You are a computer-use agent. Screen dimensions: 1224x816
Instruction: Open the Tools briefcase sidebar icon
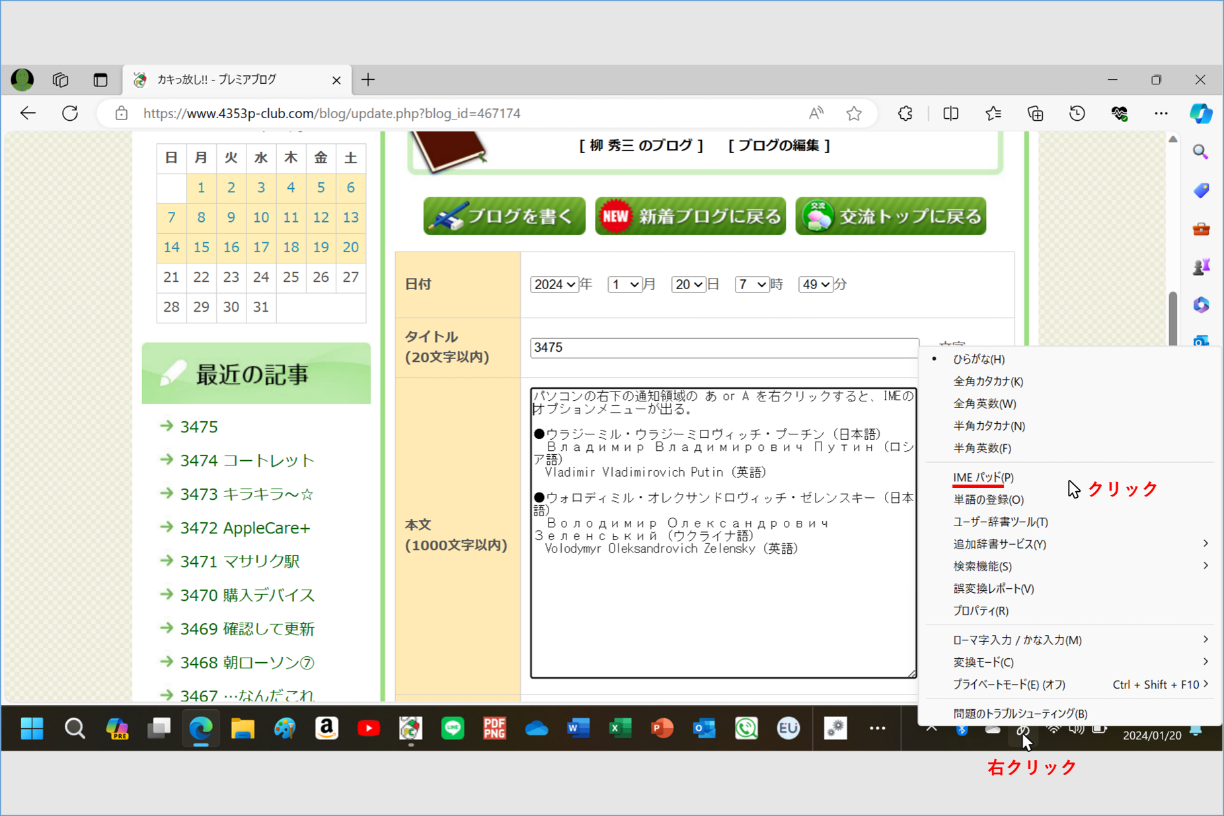click(1201, 229)
